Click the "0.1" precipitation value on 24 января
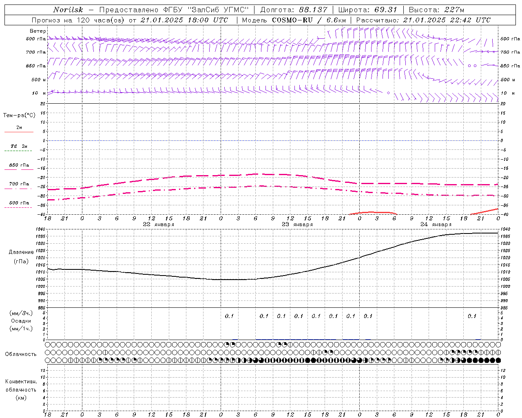 coord(472,316)
